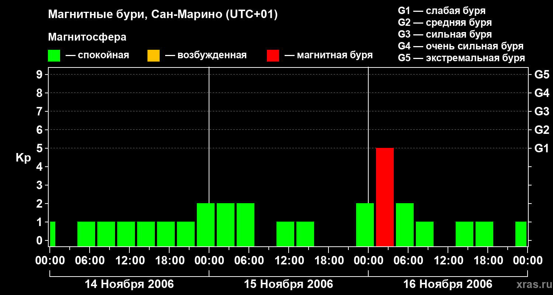Click the 'G2' label on the right axis
The image size is (553, 295).
542,130
